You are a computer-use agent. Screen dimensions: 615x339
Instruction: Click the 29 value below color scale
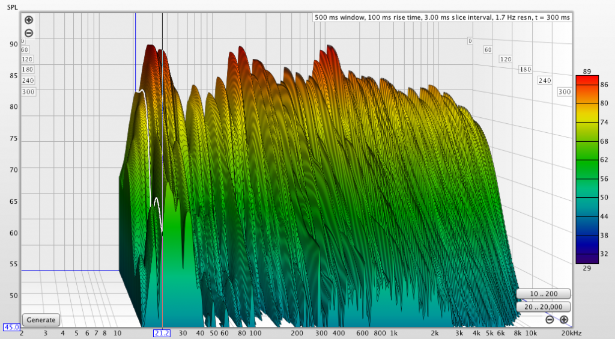(587, 268)
